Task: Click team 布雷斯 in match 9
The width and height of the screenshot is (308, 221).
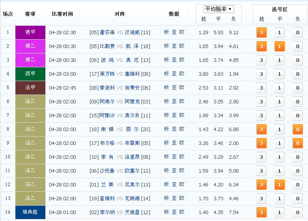Action: [x=132, y=143]
